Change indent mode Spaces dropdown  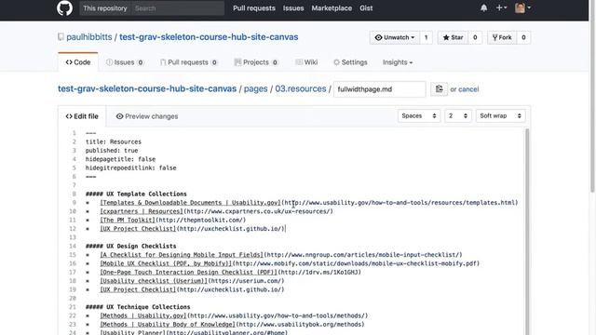(x=419, y=115)
